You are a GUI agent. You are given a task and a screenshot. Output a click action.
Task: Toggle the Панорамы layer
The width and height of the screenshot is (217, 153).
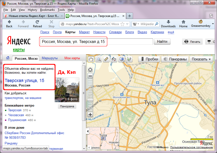[175, 59]
